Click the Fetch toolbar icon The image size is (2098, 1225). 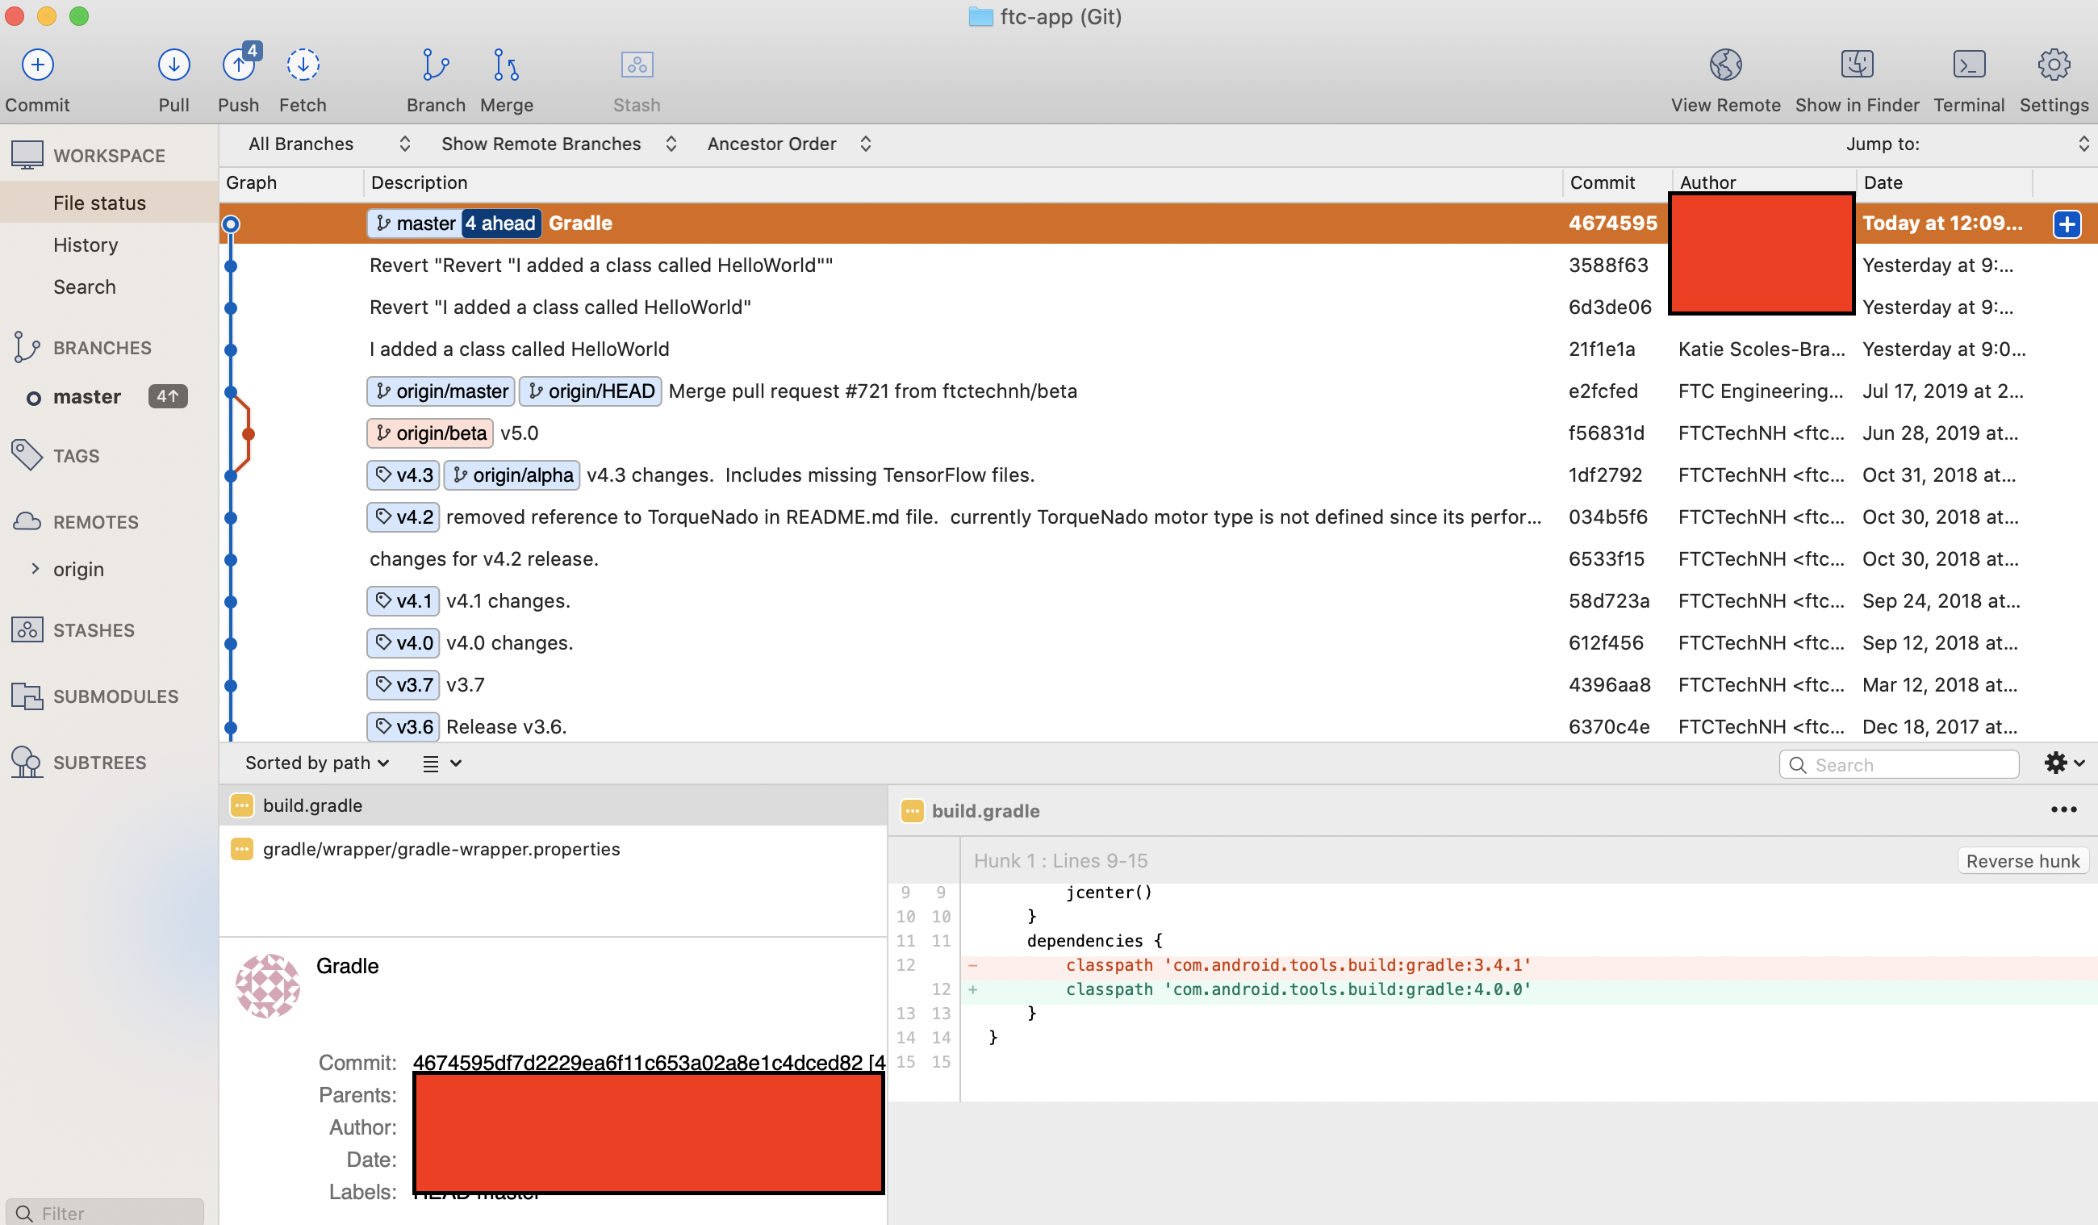click(303, 65)
